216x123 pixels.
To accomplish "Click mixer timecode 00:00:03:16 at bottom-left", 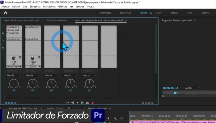I will click(x=10, y=103).
